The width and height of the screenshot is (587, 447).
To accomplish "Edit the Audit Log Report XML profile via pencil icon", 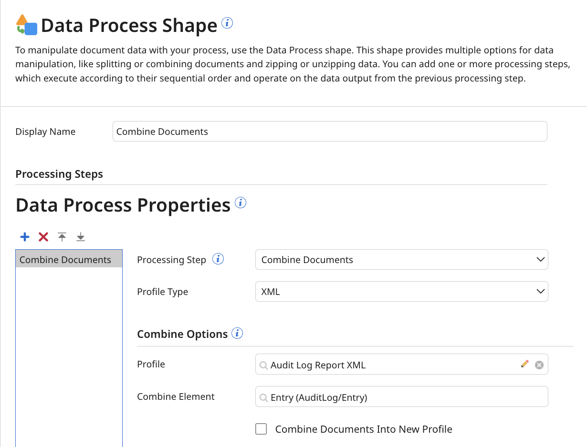I will coord(525,364).
